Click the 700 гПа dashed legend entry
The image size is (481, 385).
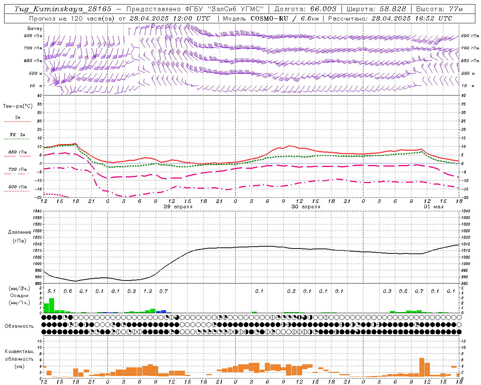tap(17, 170)
